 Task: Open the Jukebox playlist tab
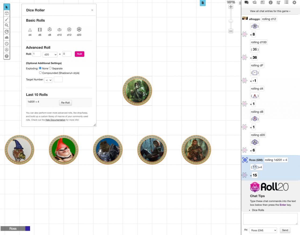point(278,2)
